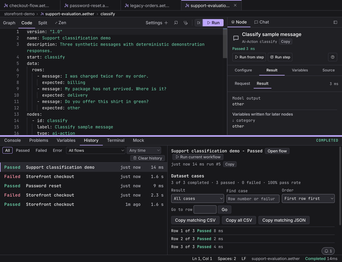The height and width of the screenshot is (262, 342).
Task: Select the All history filter
Action: click(x=7, y=150)
